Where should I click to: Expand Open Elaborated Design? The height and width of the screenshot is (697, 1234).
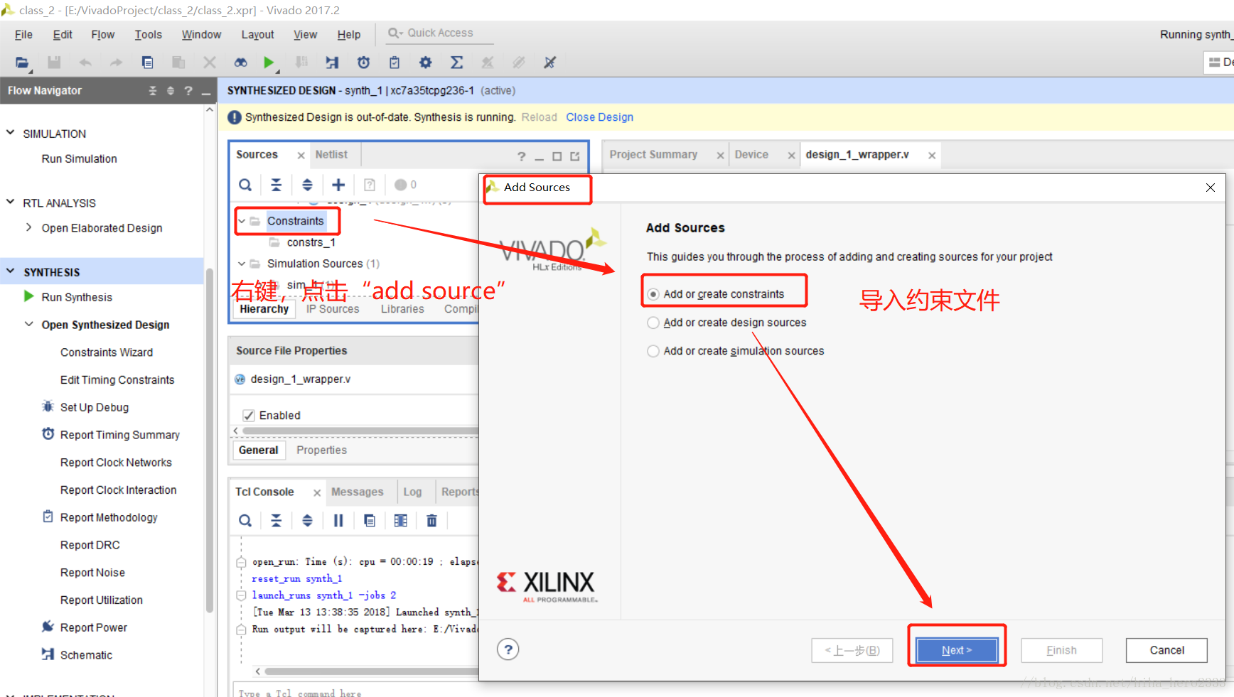pyautogui.click(x=29, y=227)
